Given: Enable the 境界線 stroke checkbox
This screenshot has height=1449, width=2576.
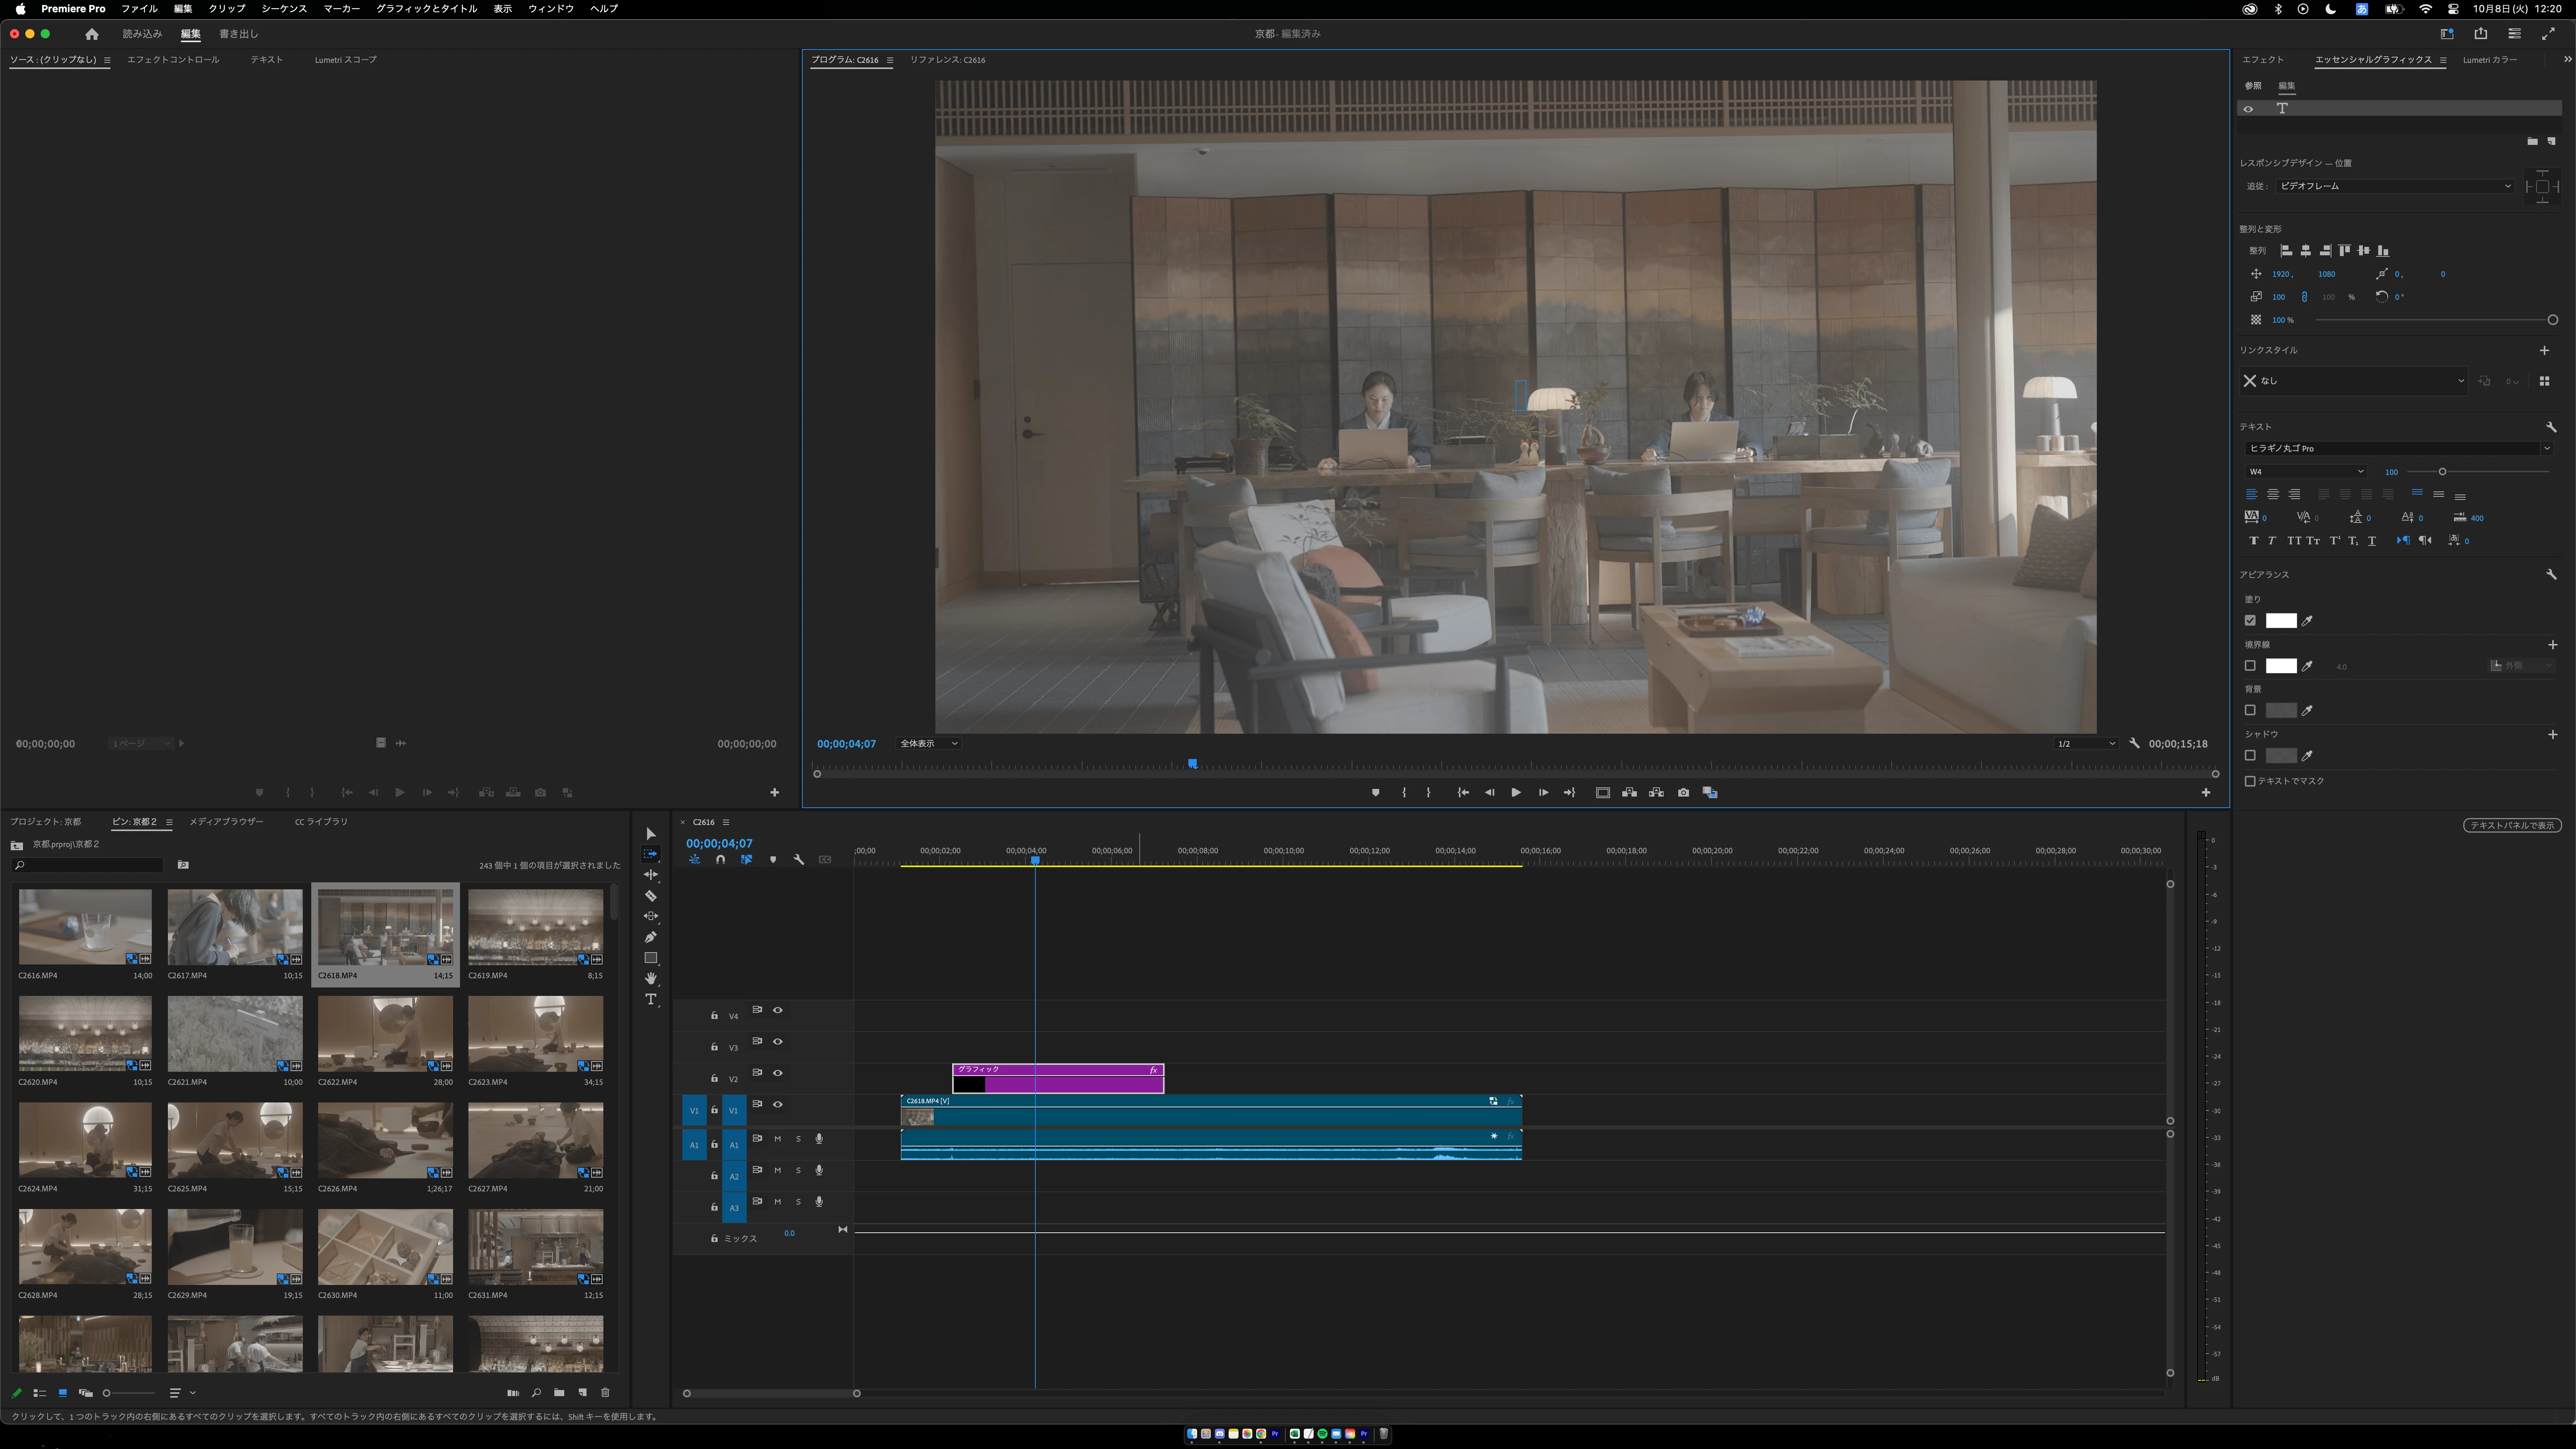Looking at the screenshot, I should pos(2250,665).
